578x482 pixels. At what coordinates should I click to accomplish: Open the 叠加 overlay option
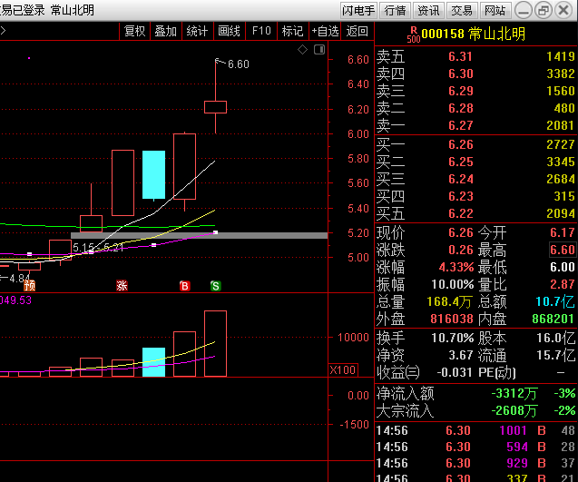tap(166, 32)
